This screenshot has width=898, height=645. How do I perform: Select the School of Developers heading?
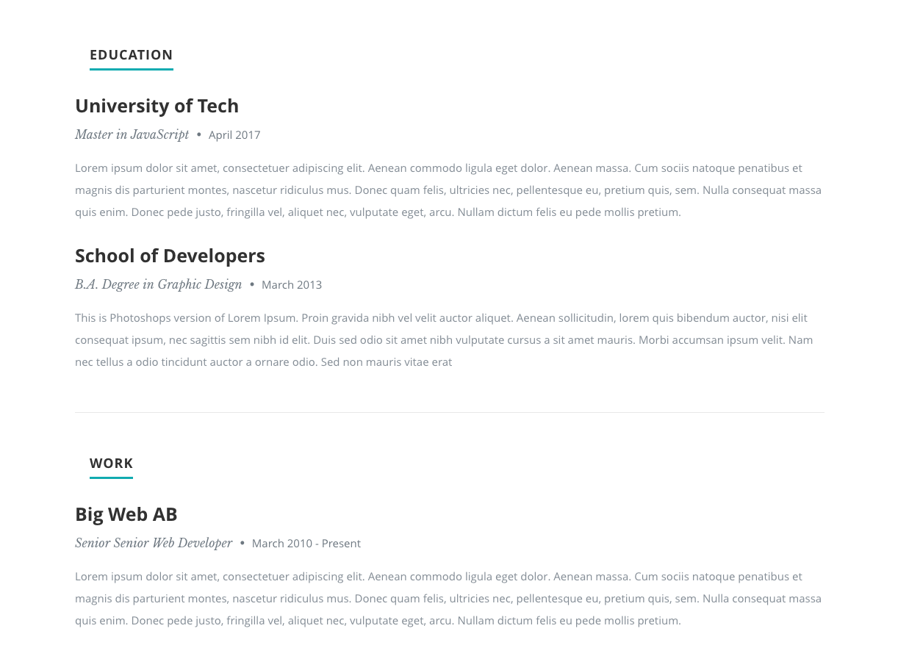tap(170, 256)
